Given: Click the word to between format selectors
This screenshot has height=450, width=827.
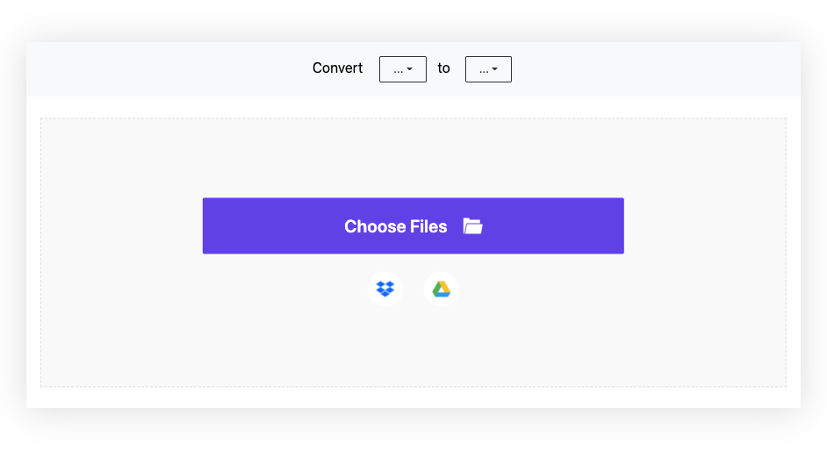Looking at the screenshot, I should (x=443, y=68).
